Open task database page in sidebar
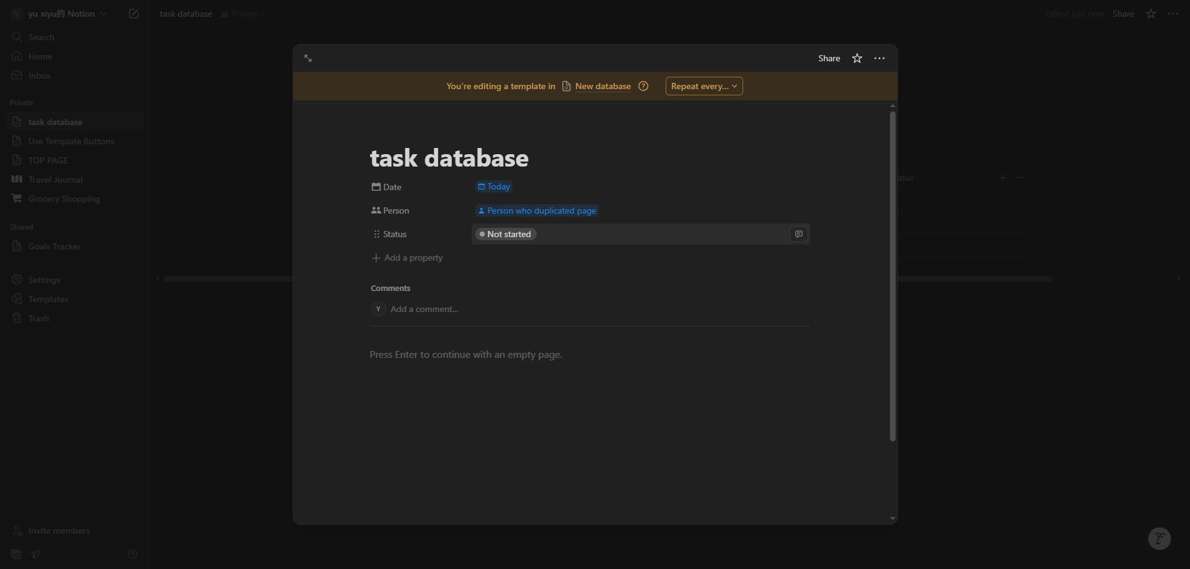 (x=73, y=122)
